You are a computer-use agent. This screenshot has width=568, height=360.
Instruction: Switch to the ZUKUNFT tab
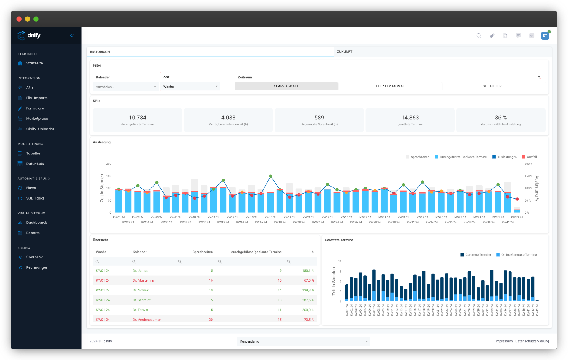click(x=345, y=51)
